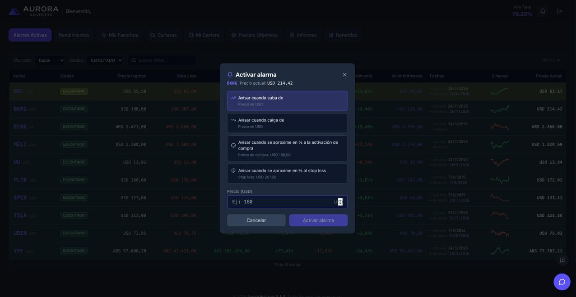
Task: Focus the Precio (USD) input field
Action: click(x=287, y=202)
